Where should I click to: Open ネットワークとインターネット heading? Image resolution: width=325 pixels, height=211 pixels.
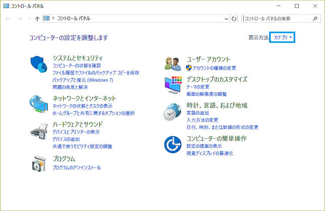(x=84, y=98)
